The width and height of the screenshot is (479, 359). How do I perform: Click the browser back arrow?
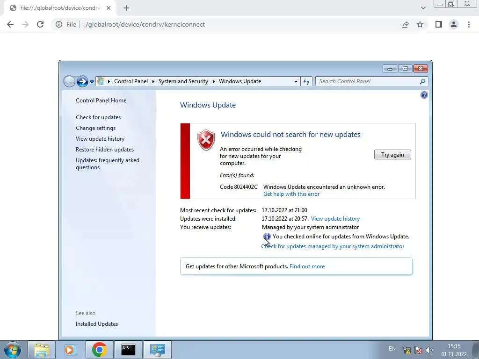(x=10, y=24)
